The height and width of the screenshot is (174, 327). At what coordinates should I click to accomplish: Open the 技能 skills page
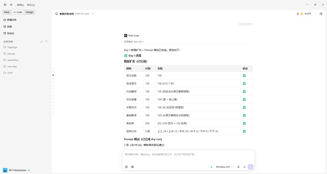(8, 26)
